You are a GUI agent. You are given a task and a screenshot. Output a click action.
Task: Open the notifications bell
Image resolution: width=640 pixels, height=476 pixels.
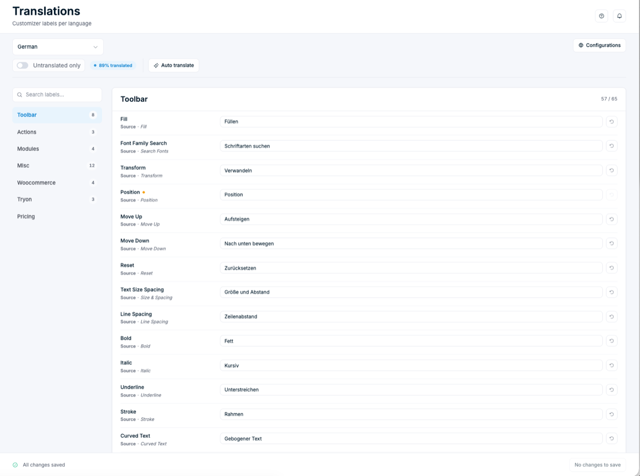click(620, 16)
